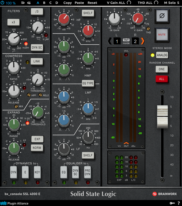Viewport: 182px width, 206px height.
Task: Click the HPF red indicator LED
Action: click(x=26, y=44)
